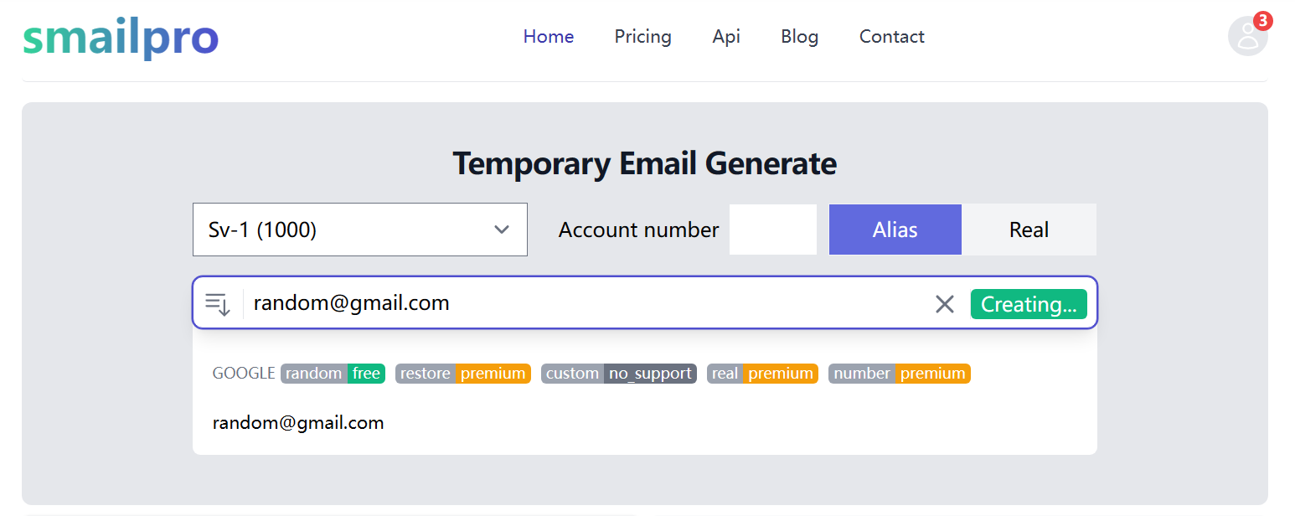Click the smailpro logo
The height and width of the screenshot is (516, 1295).
[121, 38]
